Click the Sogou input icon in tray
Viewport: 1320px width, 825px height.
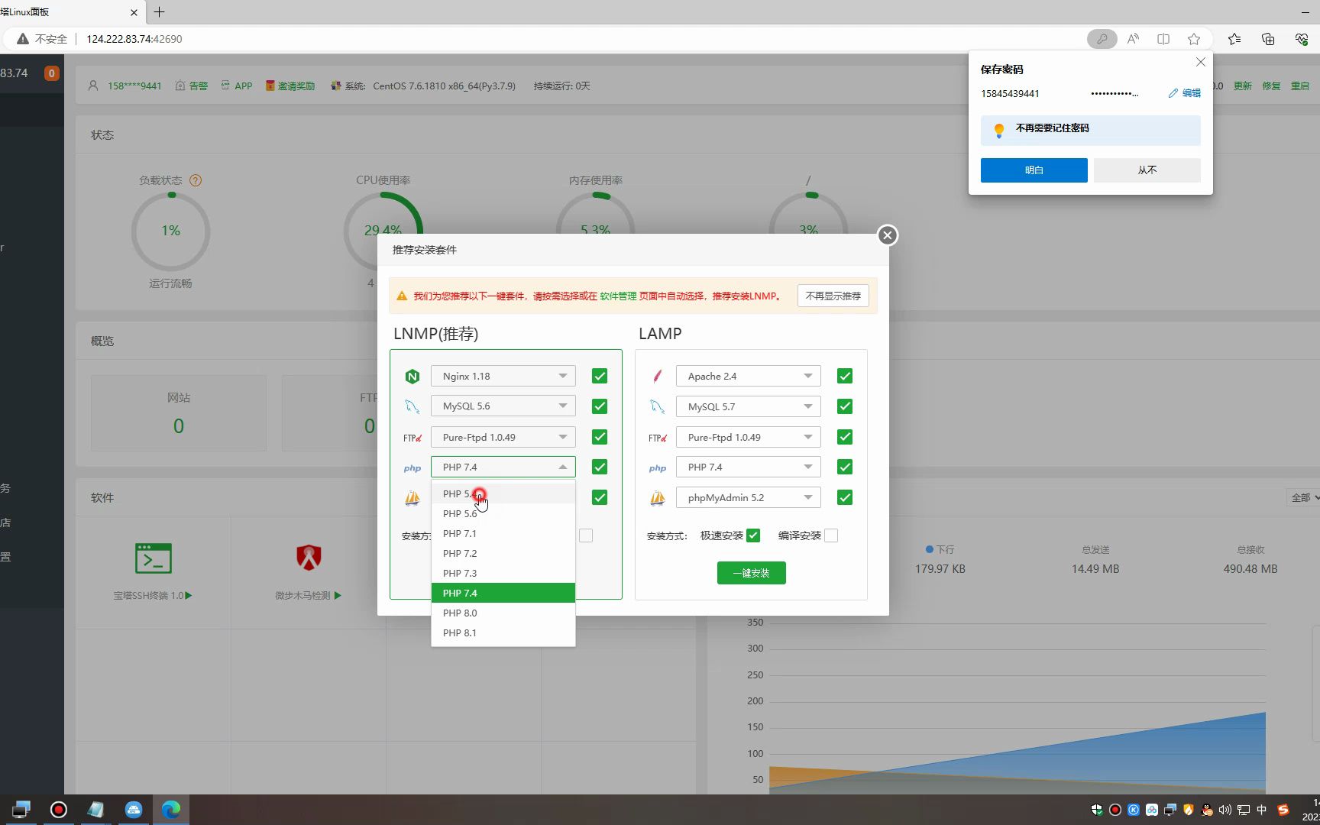1283,810
